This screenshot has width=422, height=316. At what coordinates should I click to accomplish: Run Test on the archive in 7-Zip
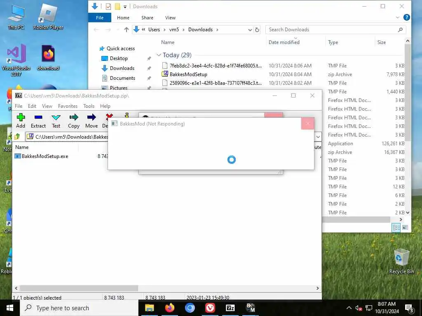pos(56,121)
